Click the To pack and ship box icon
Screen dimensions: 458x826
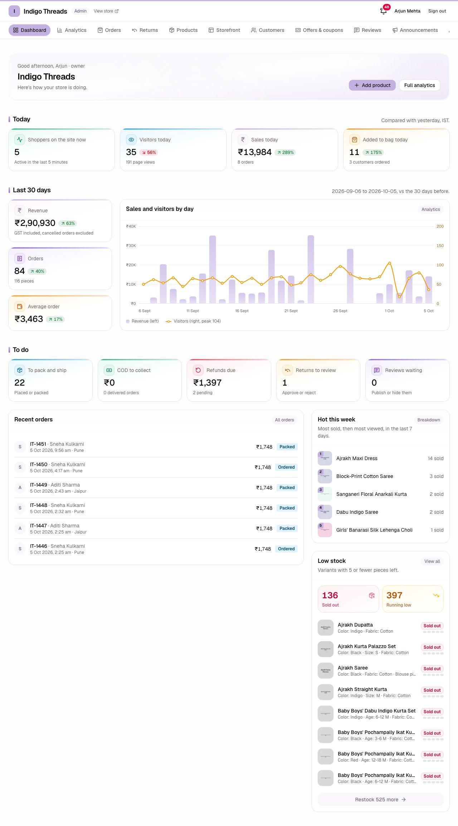(20, 370)
